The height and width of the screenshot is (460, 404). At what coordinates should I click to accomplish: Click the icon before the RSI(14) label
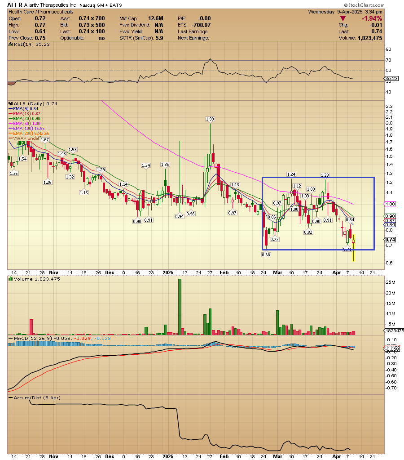[10, 45]
